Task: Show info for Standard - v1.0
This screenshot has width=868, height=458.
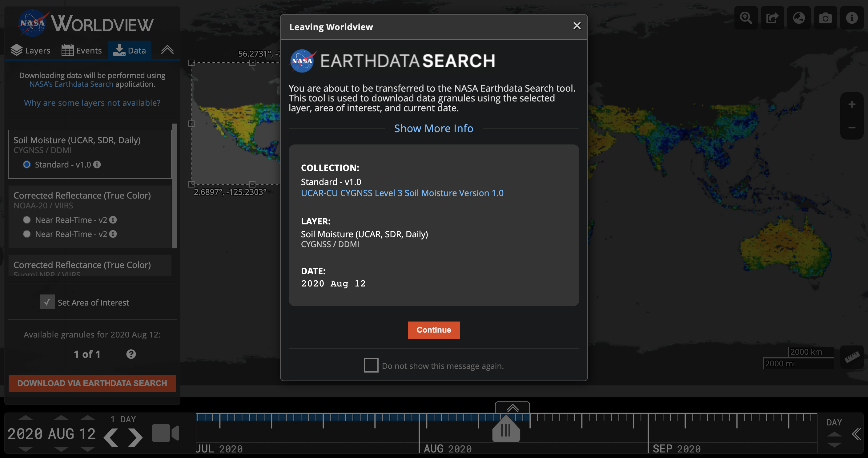Action: [97, 164]
